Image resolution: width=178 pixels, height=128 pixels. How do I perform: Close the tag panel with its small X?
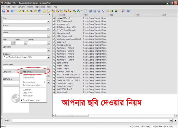coord(50,15)
